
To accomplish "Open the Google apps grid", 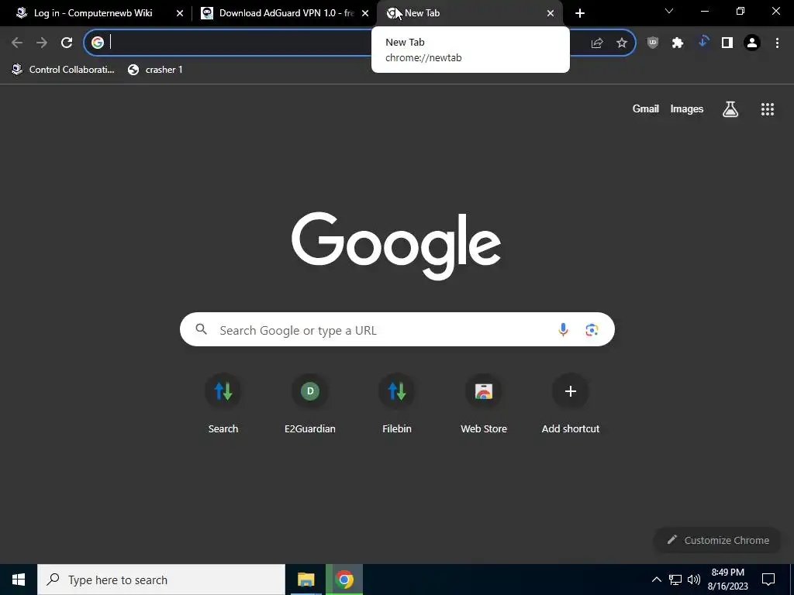I will (768, 108).
